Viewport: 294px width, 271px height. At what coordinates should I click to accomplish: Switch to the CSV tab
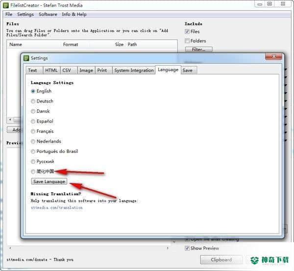69,71
